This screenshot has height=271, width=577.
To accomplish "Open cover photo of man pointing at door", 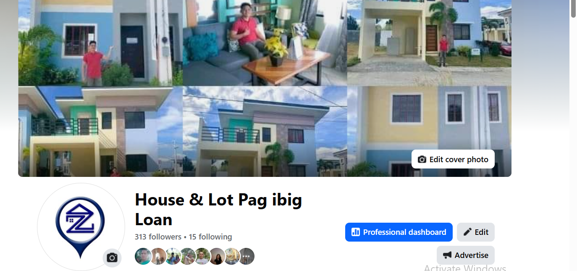I will [100, 43].
